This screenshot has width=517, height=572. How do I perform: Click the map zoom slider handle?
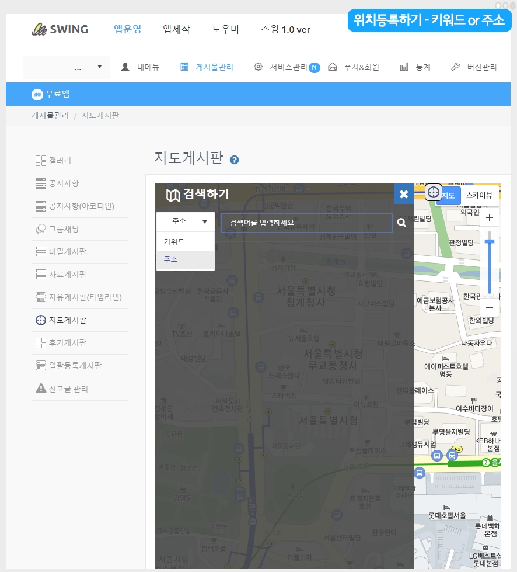coord(490,241)
